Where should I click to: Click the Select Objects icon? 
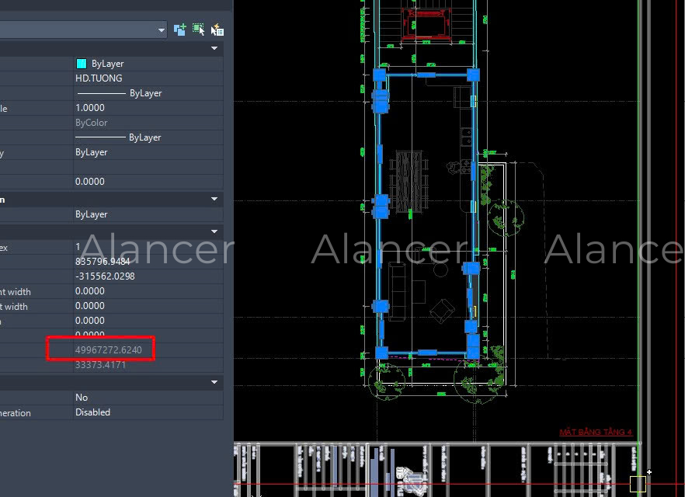pyautogui.click(x=198, y=30)
